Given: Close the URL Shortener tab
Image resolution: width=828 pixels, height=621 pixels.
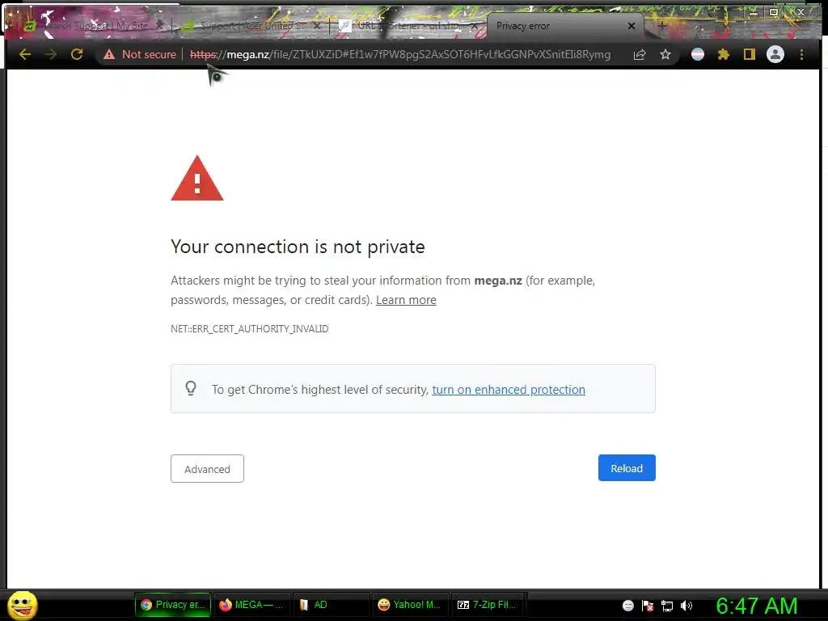Looking at the screenshot, I should (x=475, y=25).
